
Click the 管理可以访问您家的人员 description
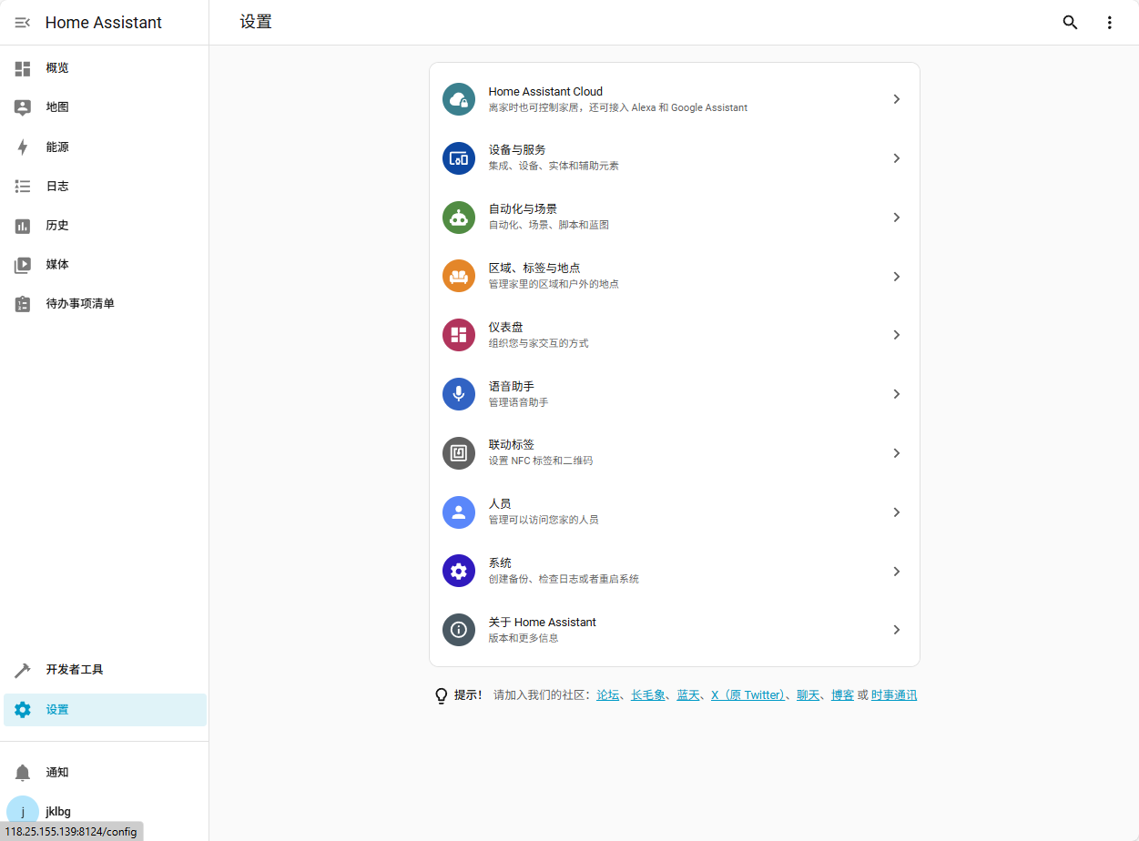click(x=544, y=520)
